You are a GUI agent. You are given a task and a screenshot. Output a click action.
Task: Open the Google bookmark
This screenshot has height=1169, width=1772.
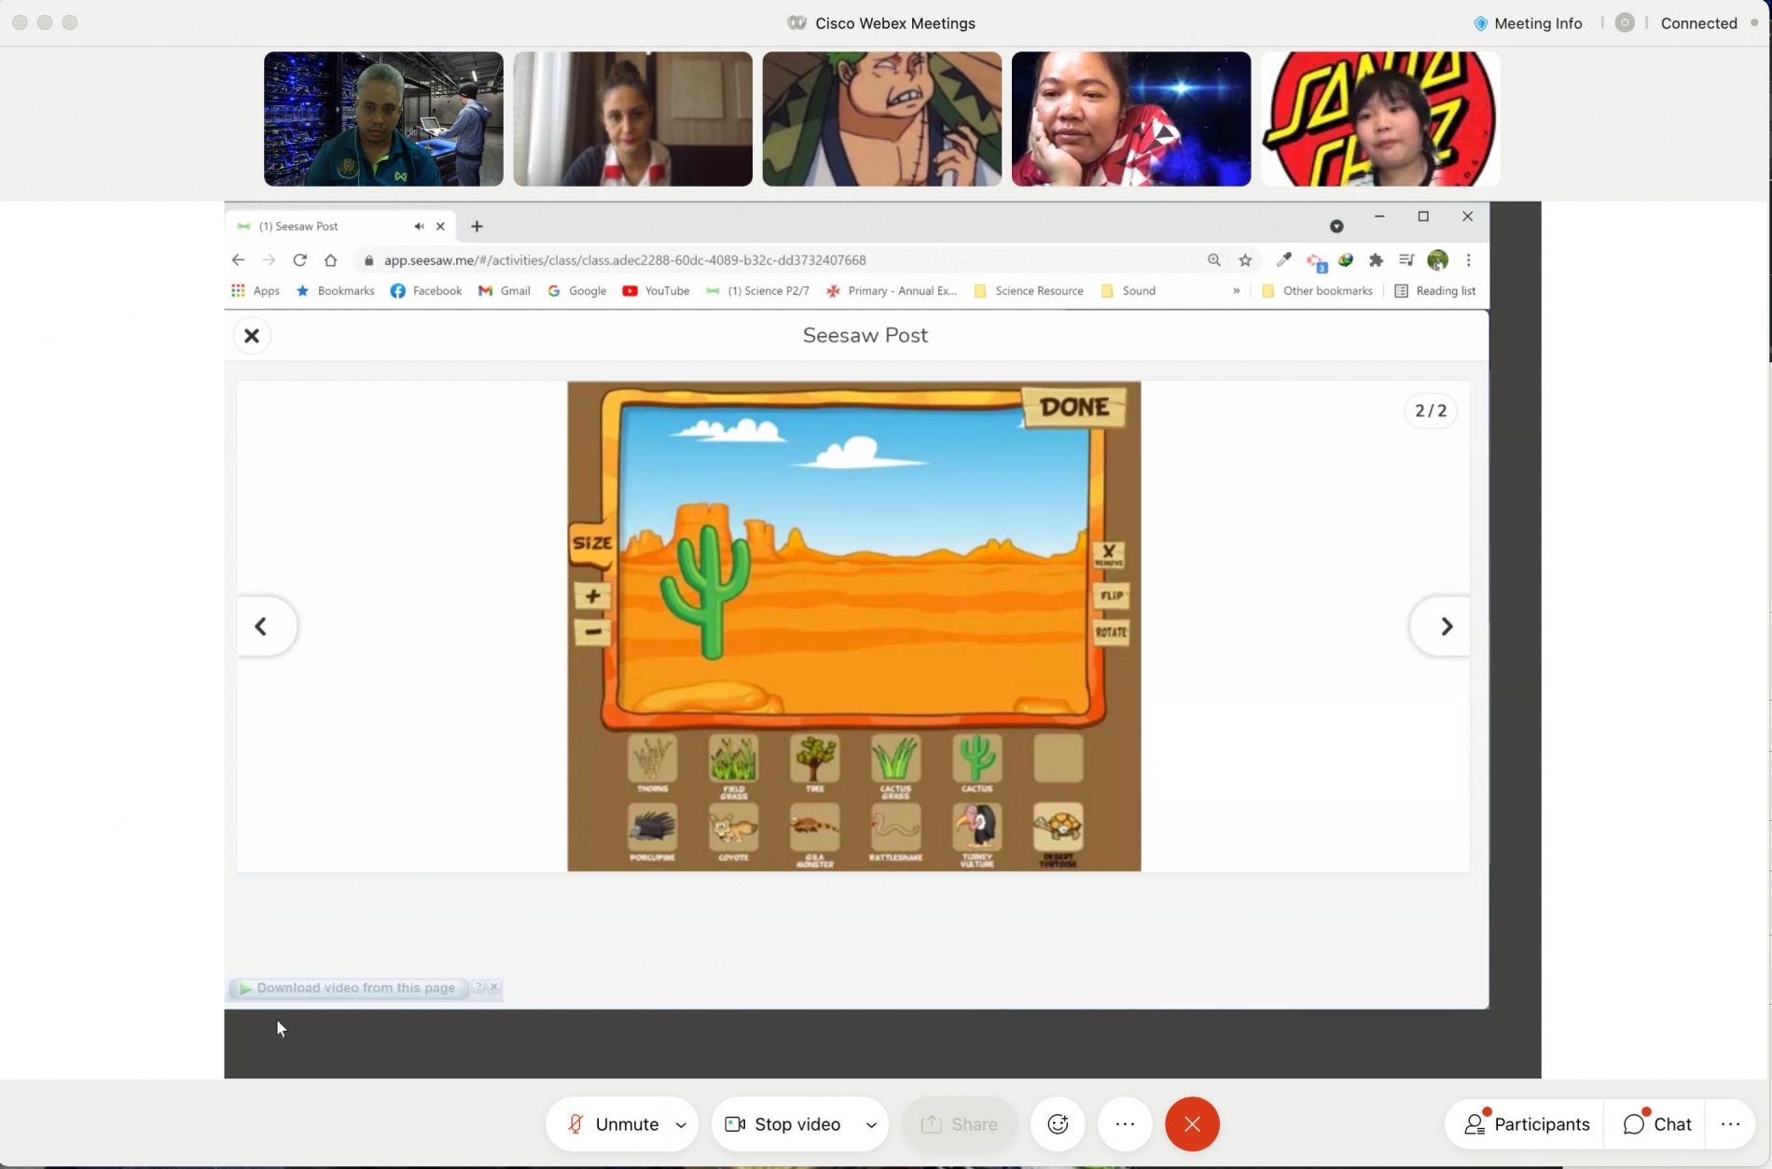576,291
